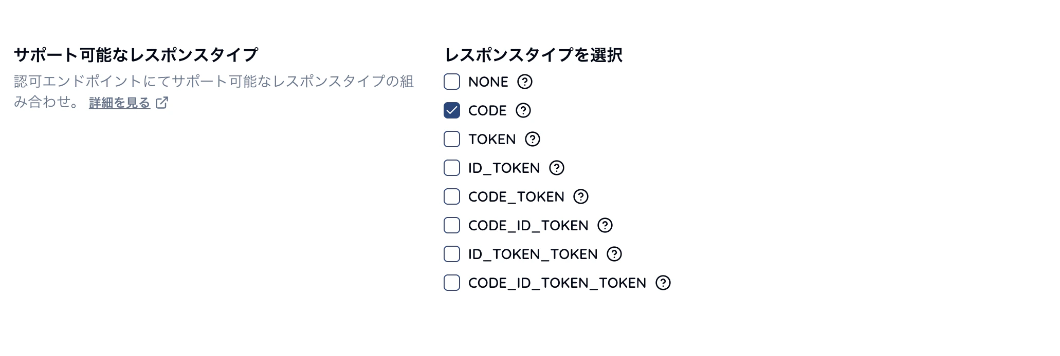
Task: Click help icon beside CODE option
Action: point(523,110)
